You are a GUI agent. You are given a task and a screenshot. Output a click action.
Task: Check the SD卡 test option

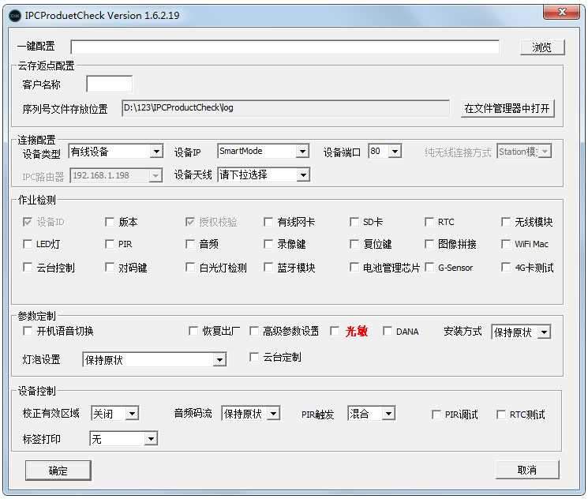354,223
